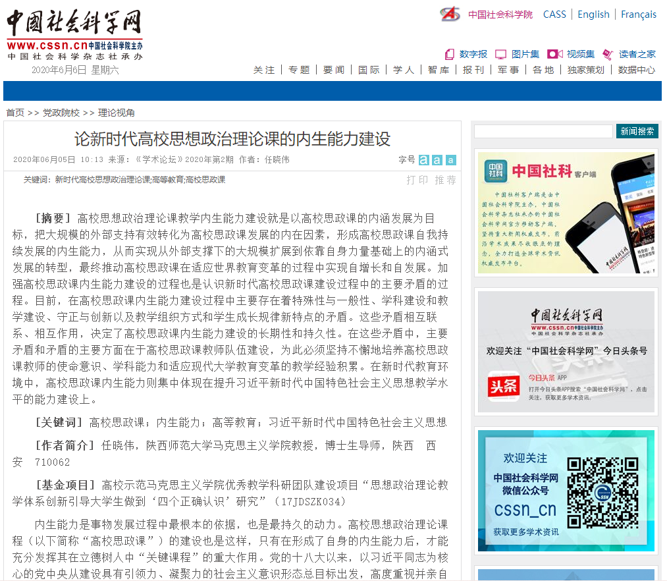Click 党政院校 in the breadcrumb
The width and height of the screenshot is (667, 581).
point(61,113)
